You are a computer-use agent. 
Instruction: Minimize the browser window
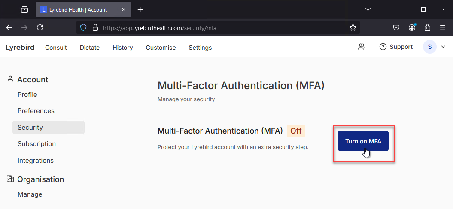(x=404, y=9)
